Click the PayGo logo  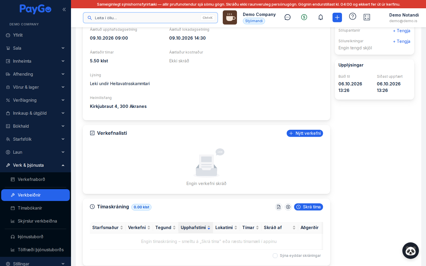coord(35,9)
